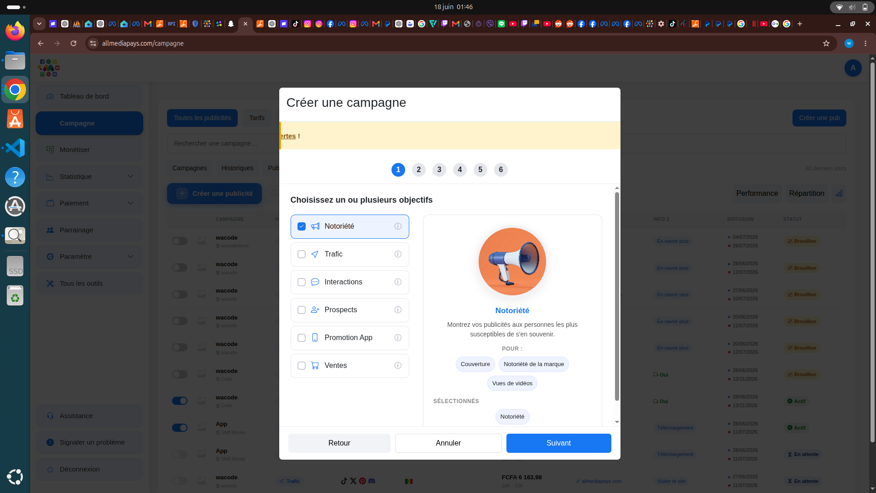Open Visual Studio Code from the dock

point(15,148)
